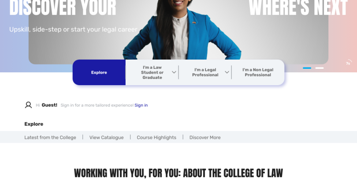
Task: Open I'm a Law Student or Graduate tab
Action: 152,72
